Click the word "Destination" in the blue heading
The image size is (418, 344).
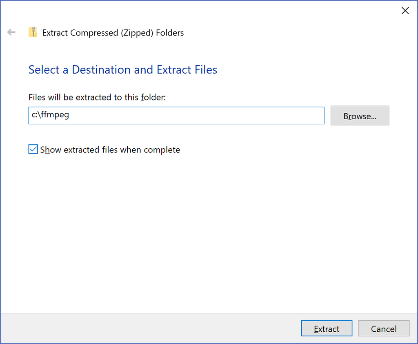102,70
